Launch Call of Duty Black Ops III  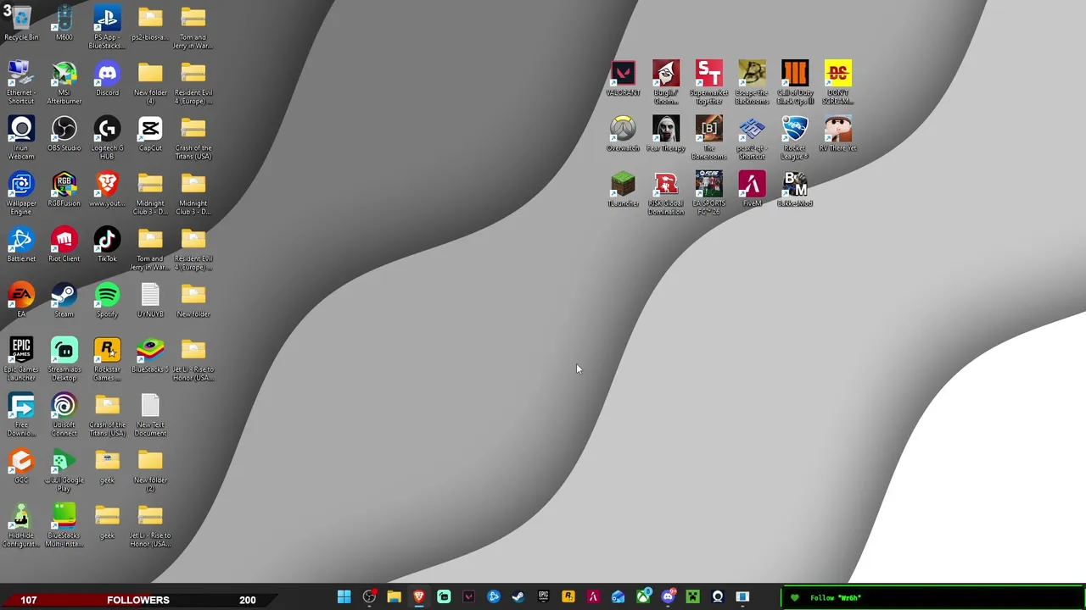(795, 82)
